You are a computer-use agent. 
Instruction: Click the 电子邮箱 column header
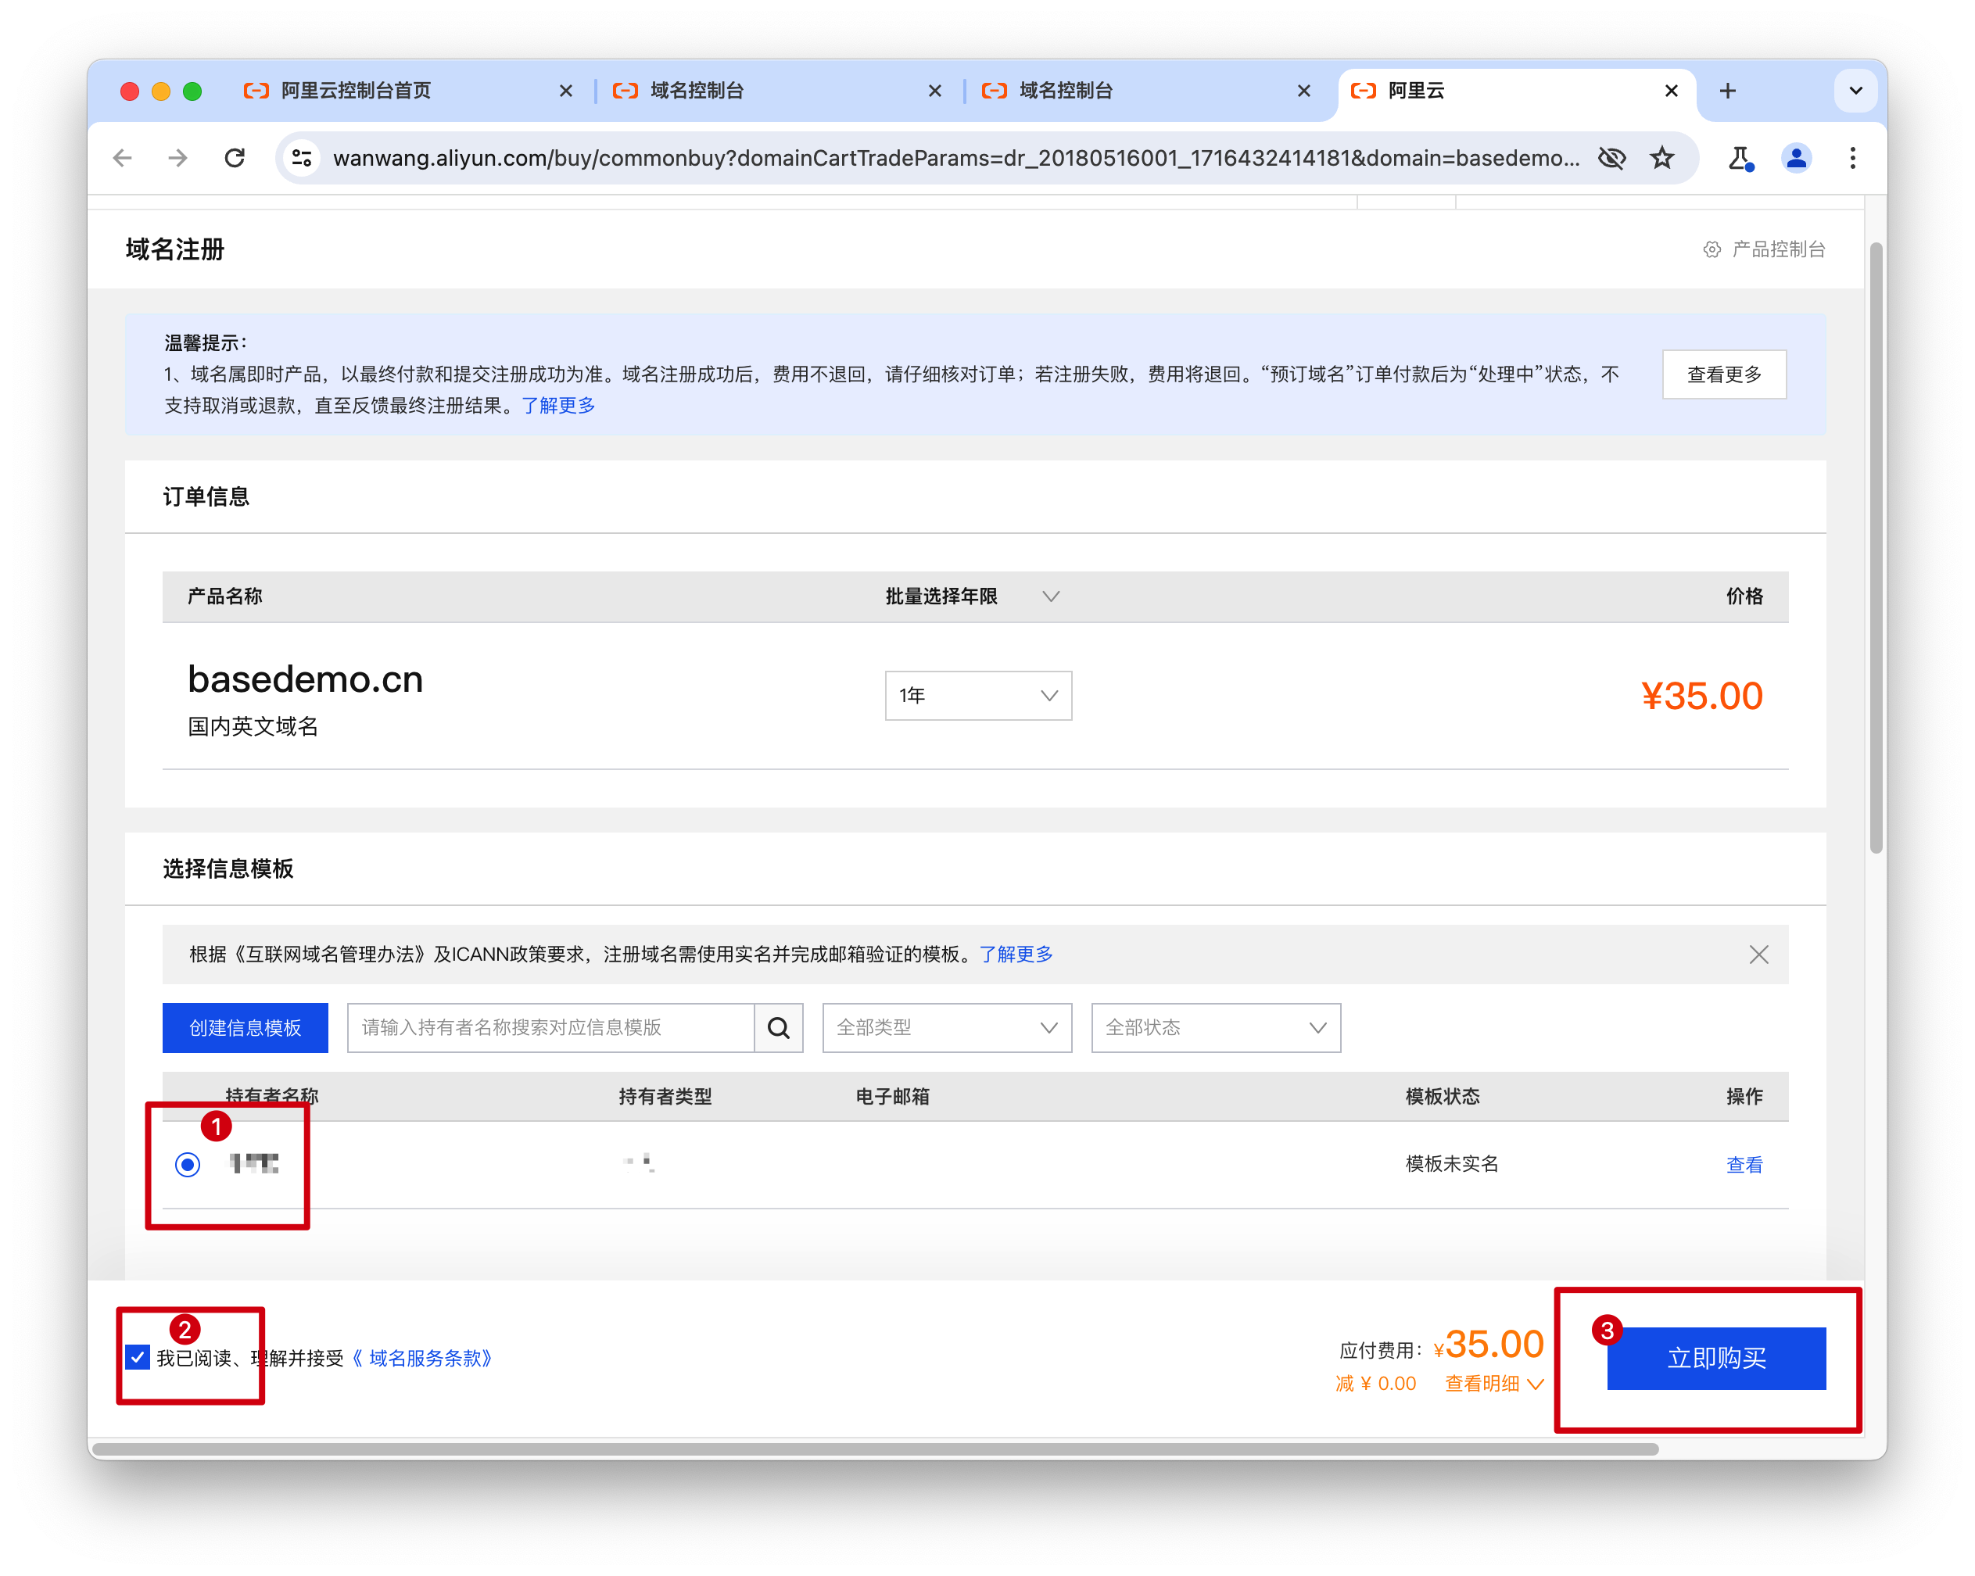892,1096
